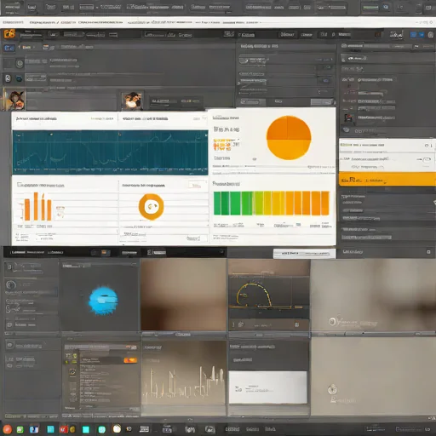
Task: Click the orange donut chart icon
Action: click(x=151, y=207)
